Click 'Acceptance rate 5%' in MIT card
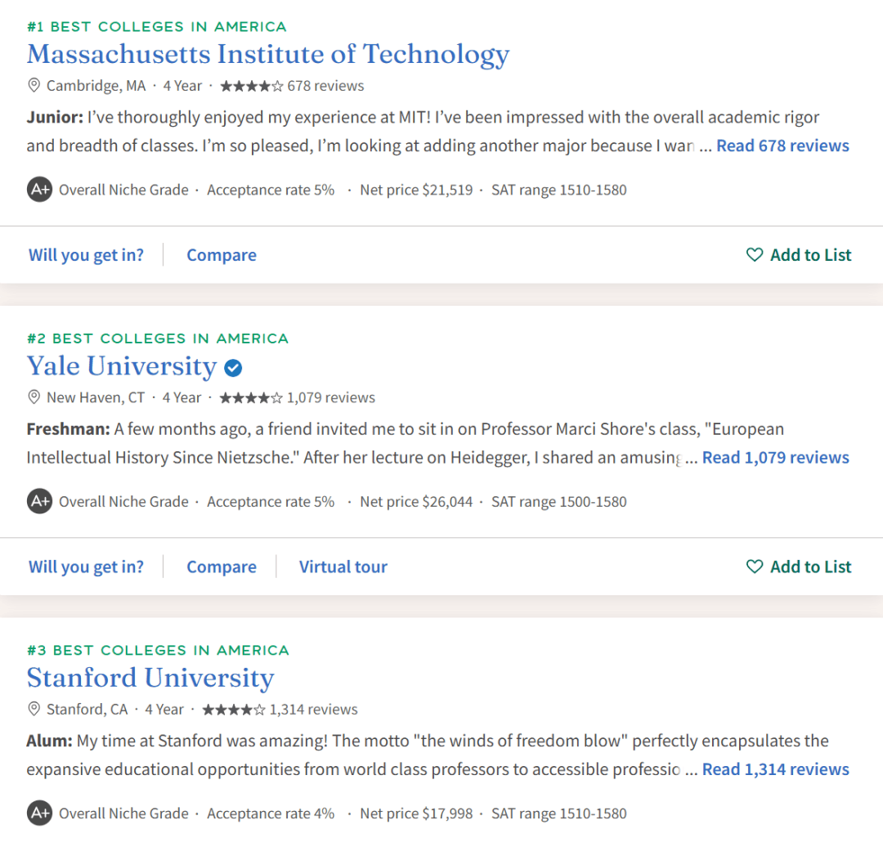Viewport: 883px width, 847px height. 271,190
